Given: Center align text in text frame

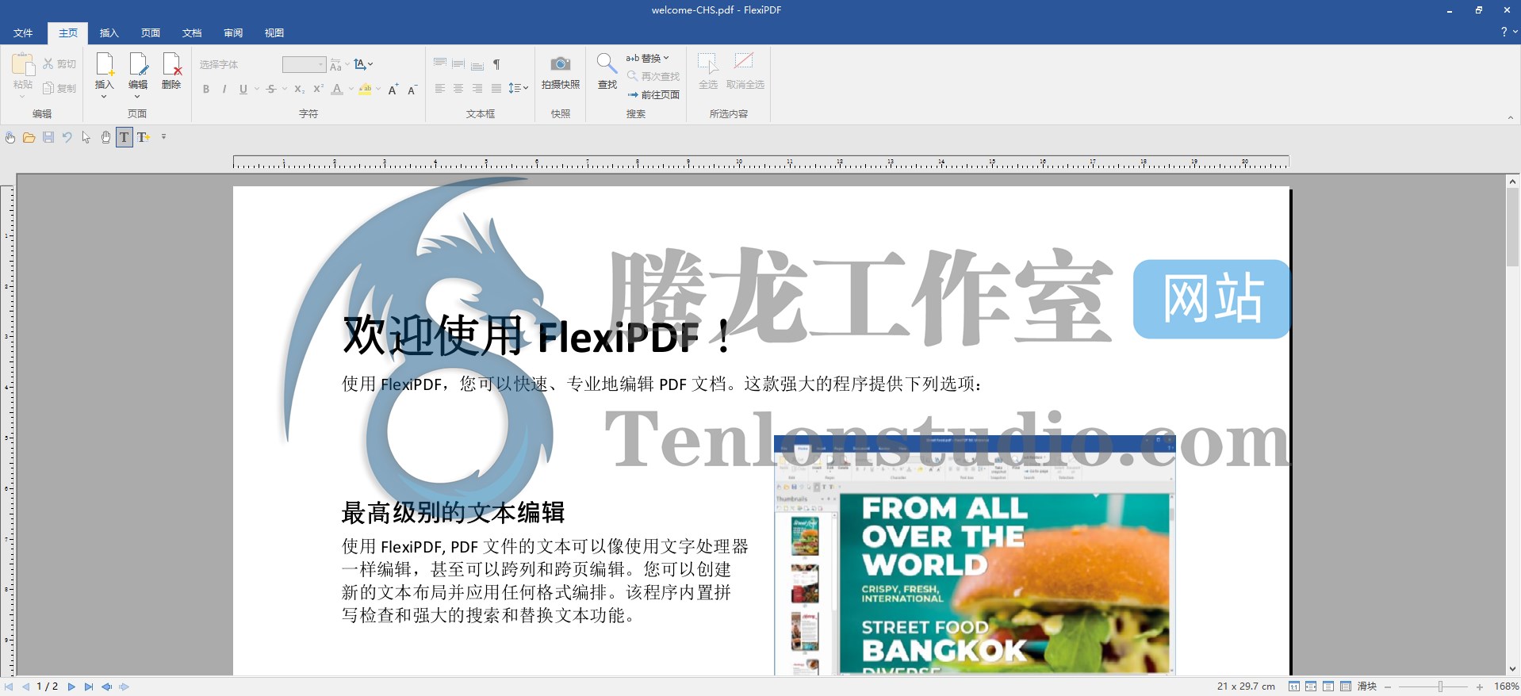Looking at the screenshot, I should point(458,89).
